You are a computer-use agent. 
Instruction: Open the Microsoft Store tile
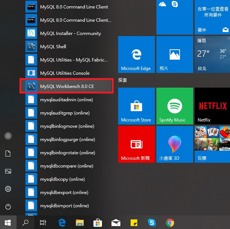[137, 106]
